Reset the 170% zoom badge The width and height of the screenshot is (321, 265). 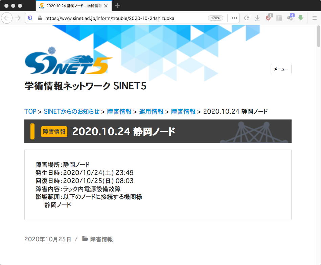coord(215,18)
